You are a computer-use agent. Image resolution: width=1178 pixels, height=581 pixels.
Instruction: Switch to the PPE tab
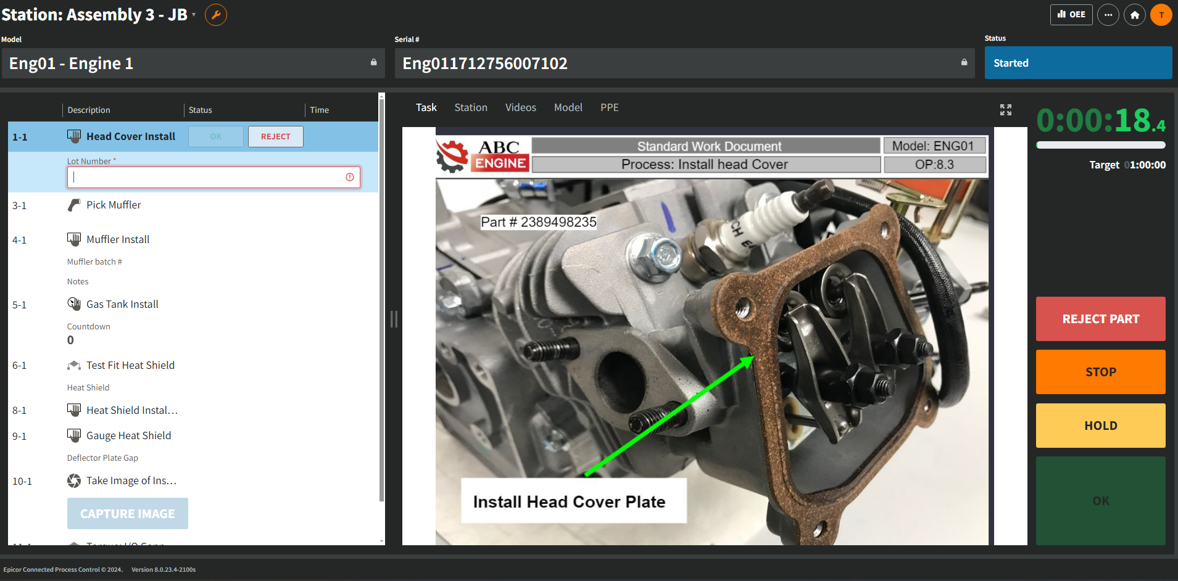(x=609, y=107)
